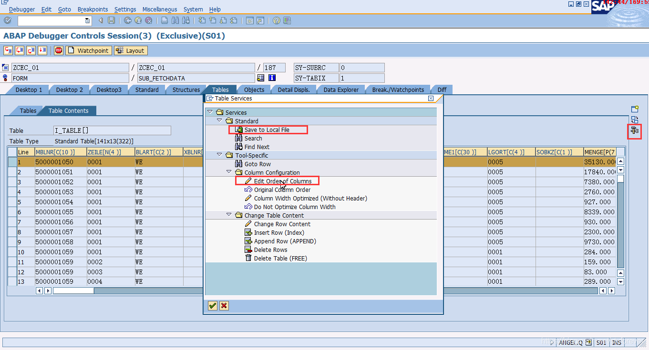Open the command field dropdown list

[x=87, y=20]
